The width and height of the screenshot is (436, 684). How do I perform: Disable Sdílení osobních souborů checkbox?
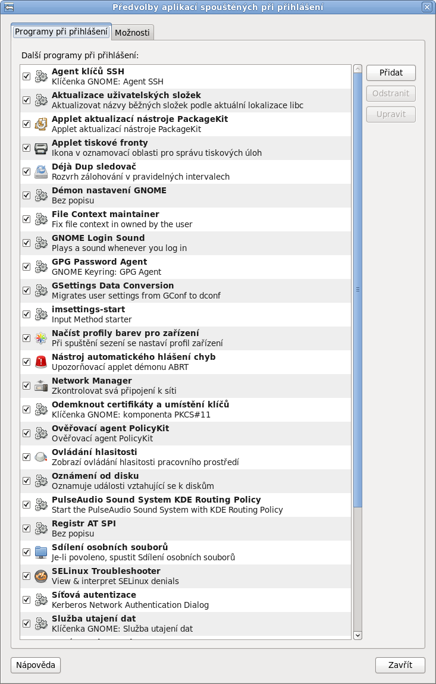click(26, 552)
